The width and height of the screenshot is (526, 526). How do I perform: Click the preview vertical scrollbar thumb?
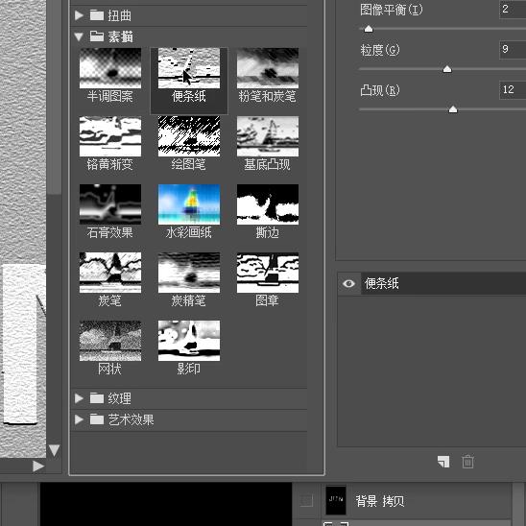pyautogui.click(x=54, y=97)
